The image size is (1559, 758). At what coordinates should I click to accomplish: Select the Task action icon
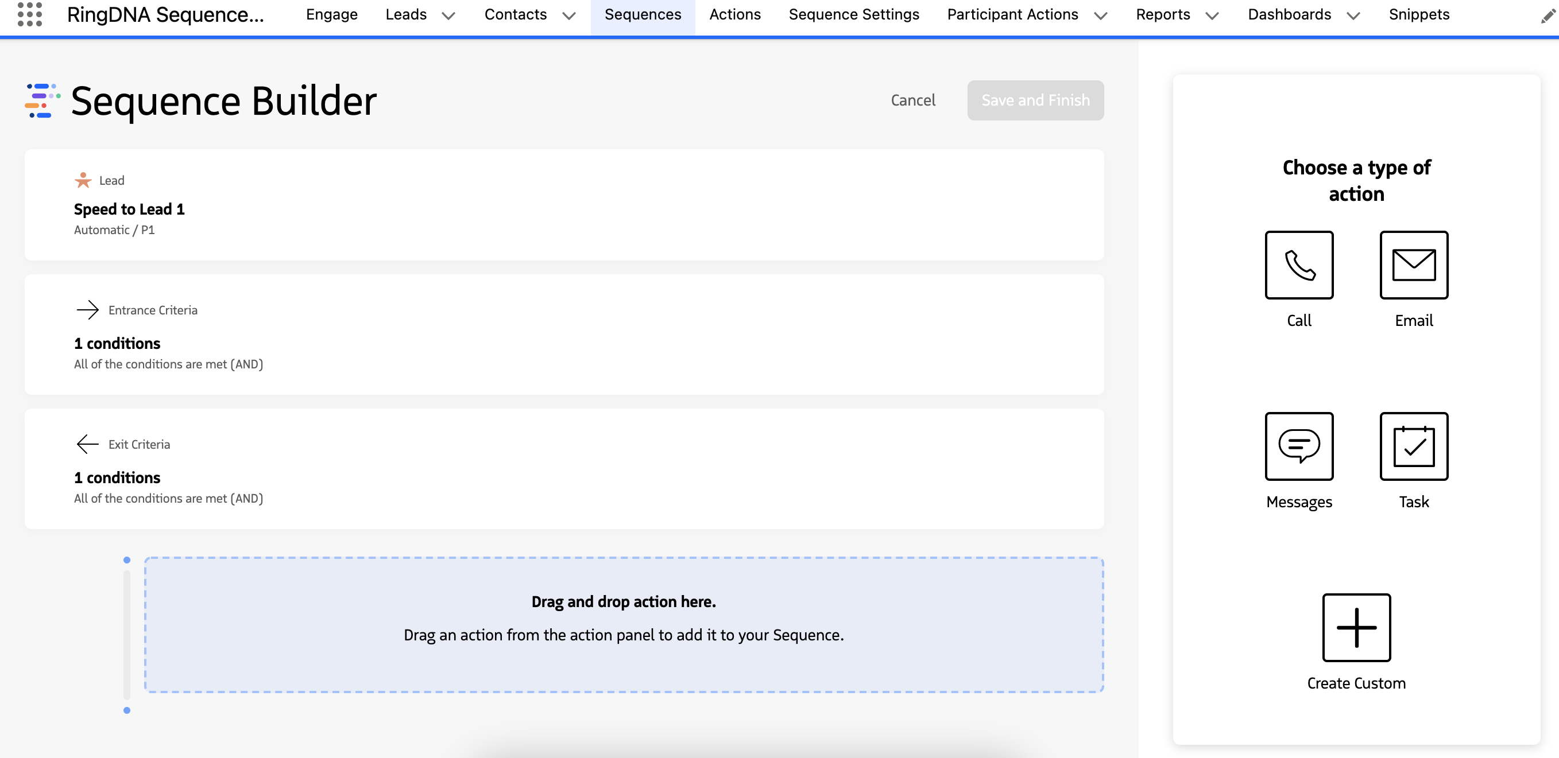(x=1414, y=446)
